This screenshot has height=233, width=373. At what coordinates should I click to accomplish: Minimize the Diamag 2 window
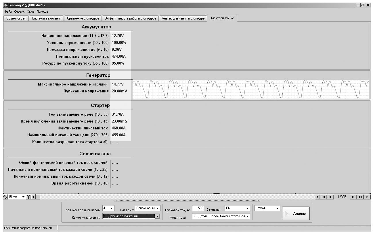[x=358, y=5]
